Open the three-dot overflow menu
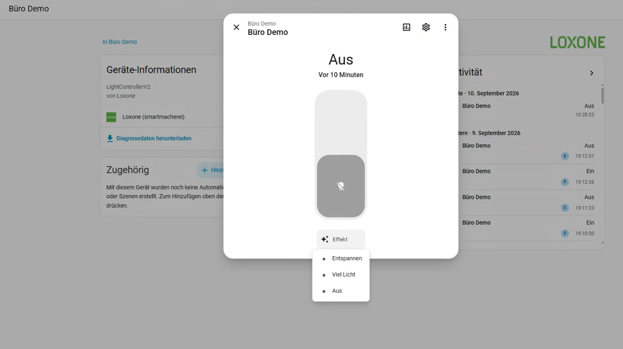 446,28
